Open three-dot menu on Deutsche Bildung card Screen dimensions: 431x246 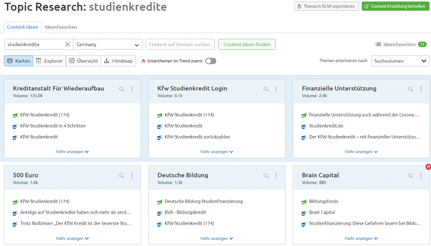tap(276, 176)
